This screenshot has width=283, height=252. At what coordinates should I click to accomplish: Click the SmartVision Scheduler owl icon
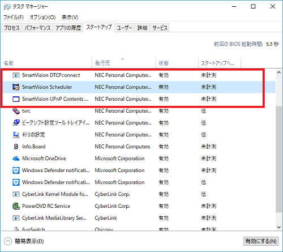[x=16, y=87]
